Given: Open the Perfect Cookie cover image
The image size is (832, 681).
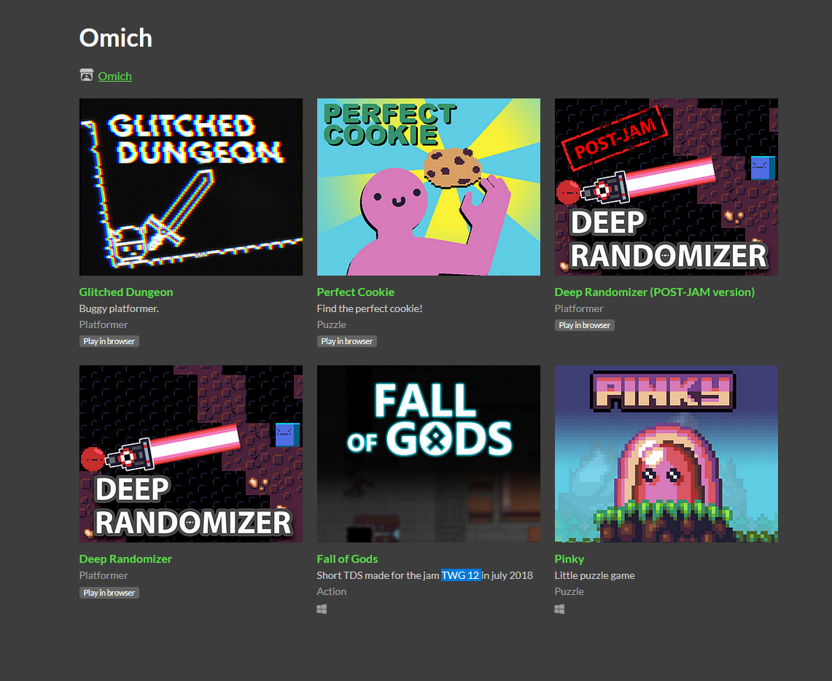Looking at the screenshot, I should click(429, 187).
